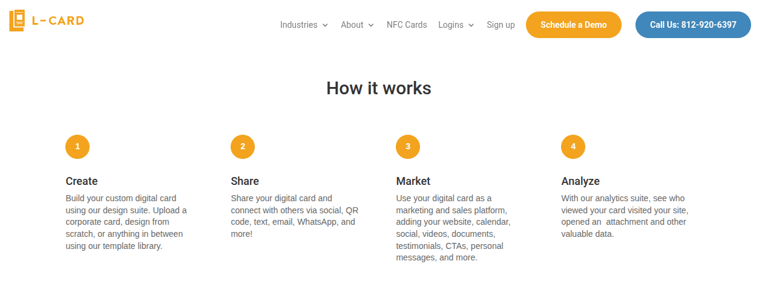Expand the Industries dropdown chevron
Image resolution: width=765 pixels, height=287 pixels.
pyautogui.click(x=325, y=25)
